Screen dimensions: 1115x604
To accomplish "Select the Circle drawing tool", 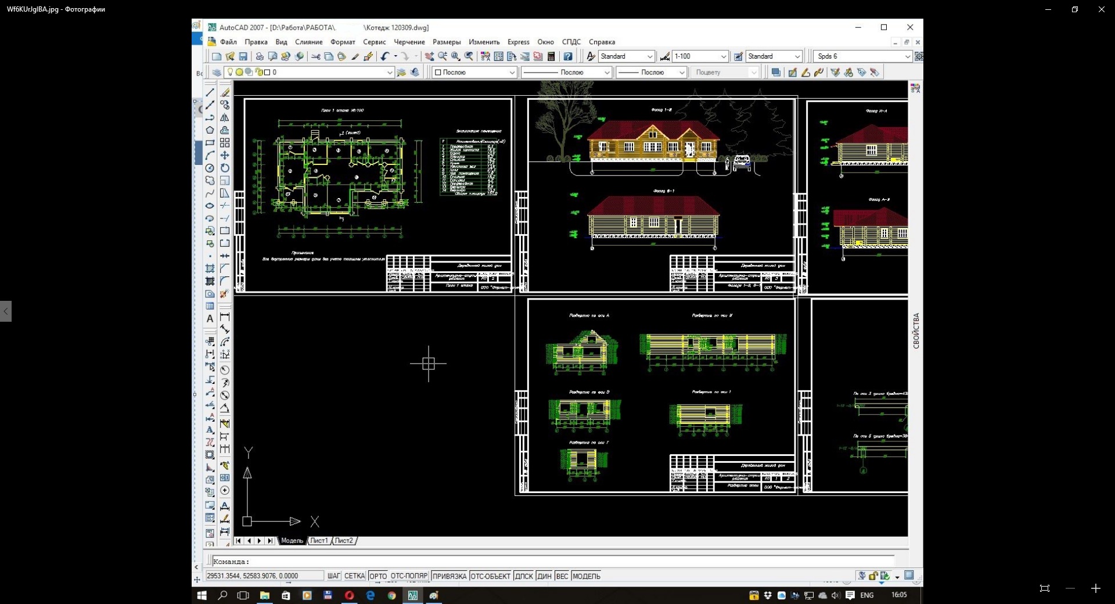I will pos(210,168).
